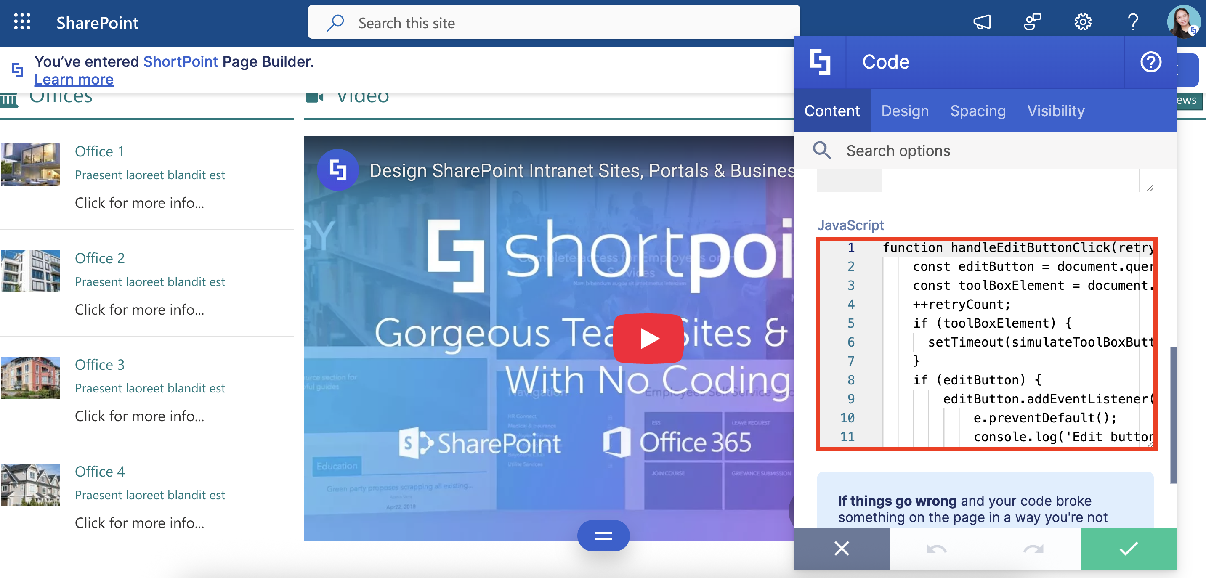Play the YouTube video

[648, 338]
